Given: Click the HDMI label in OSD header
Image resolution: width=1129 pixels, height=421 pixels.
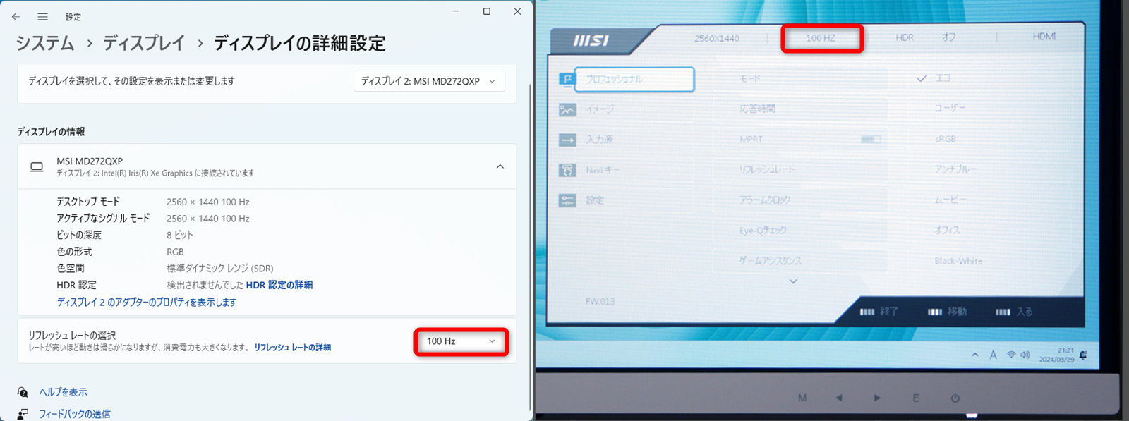Looking at the screenshot, I should [x=1044, y=37].
